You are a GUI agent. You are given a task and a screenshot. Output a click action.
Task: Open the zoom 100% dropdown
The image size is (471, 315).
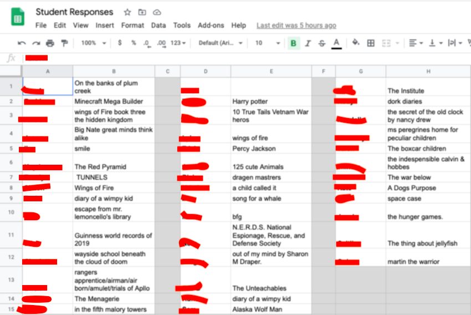[x=94, y=43]
